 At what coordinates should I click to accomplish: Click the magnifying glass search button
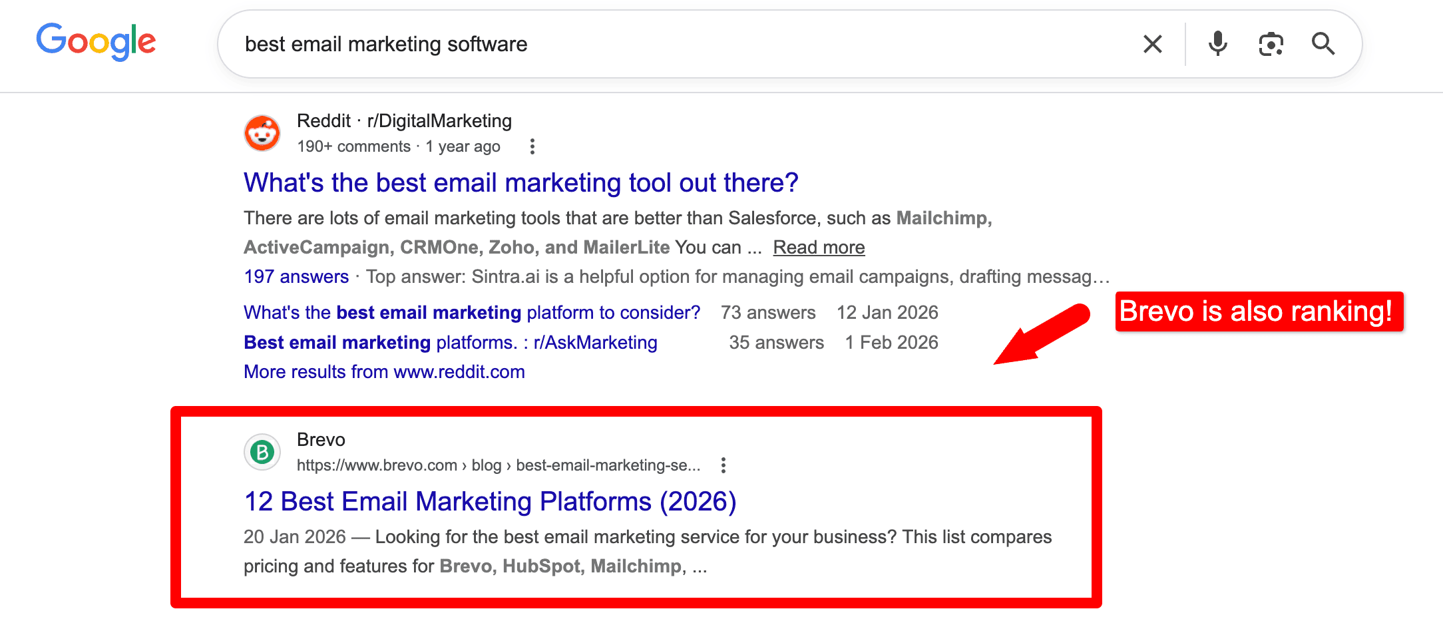[x=1323, y=44]
